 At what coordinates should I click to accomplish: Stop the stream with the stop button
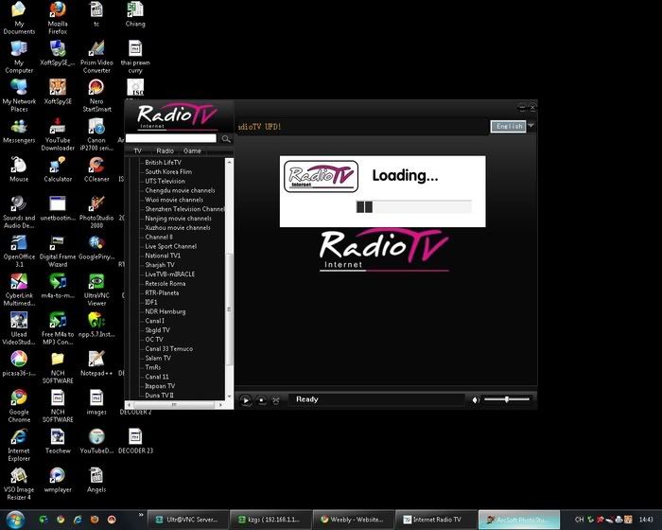[x=261, y=399]
